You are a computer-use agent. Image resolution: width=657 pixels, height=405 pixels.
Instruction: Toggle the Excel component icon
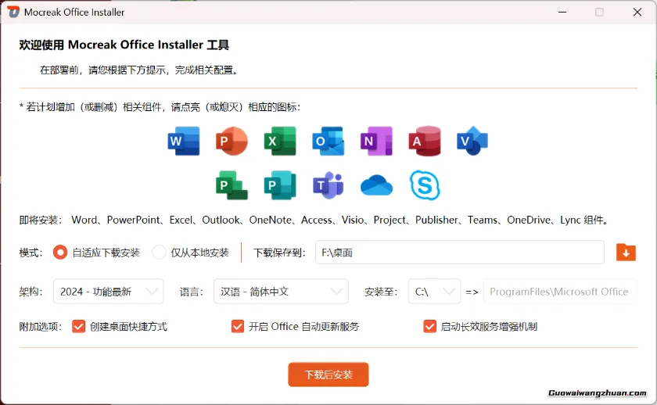coord(280,142)
